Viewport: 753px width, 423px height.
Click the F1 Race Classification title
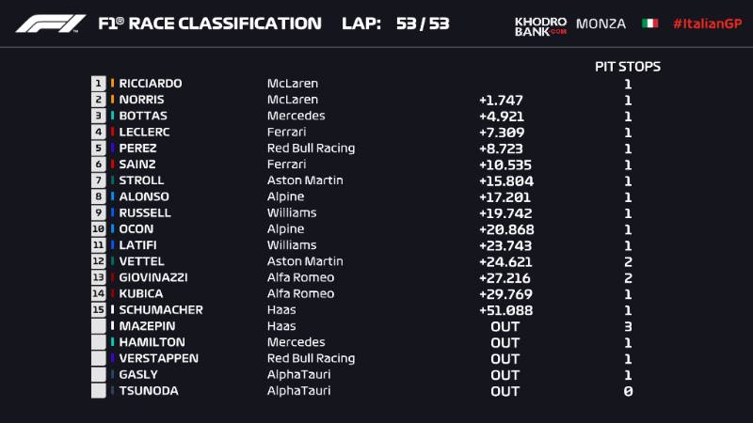click(x=209, y=23)
